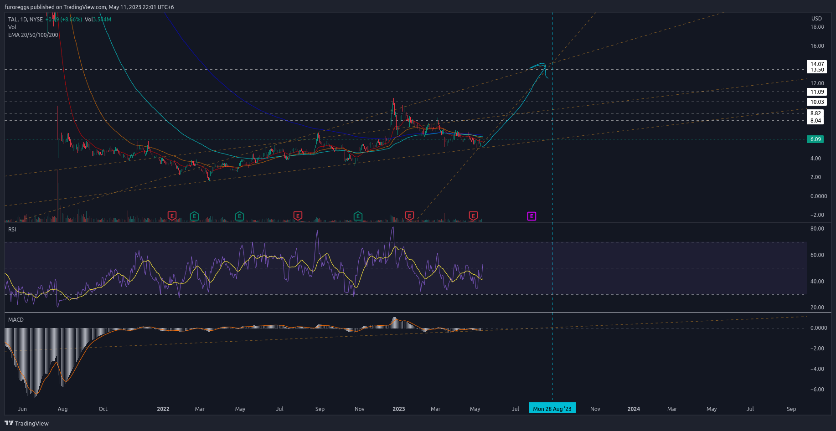The width and height of the screenshot is (836, 431).
Task: Click the green earnings marker above Nov 2022
Action: [x=358, y=216]
